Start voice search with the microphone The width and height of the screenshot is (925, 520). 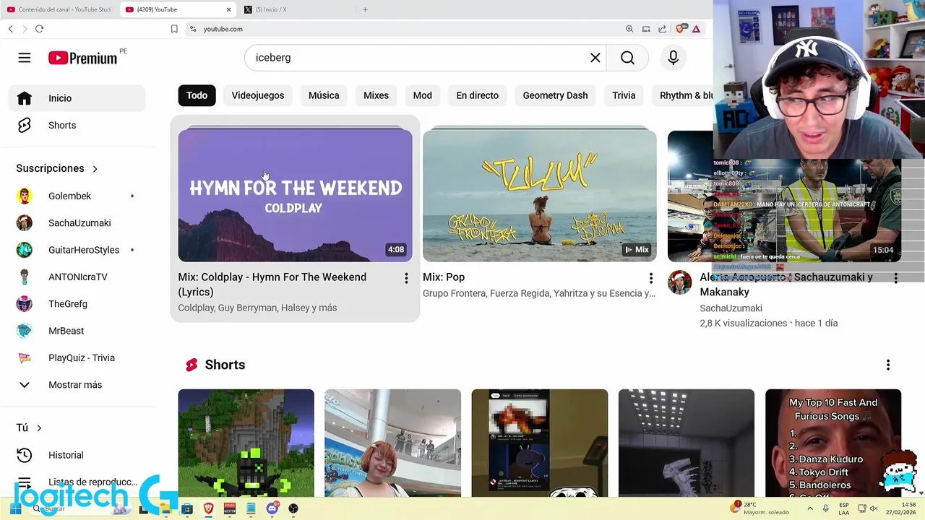click(x=674, y=58)
